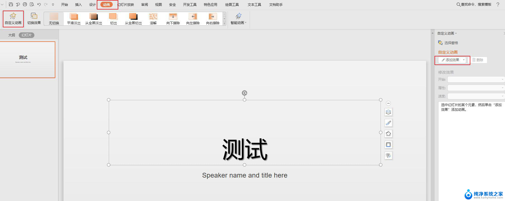Click the 测试 title text on slide

[x=245, y=150]
